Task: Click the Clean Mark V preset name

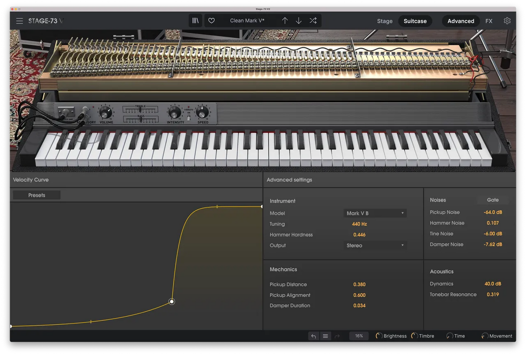Action: pos(247,21)
